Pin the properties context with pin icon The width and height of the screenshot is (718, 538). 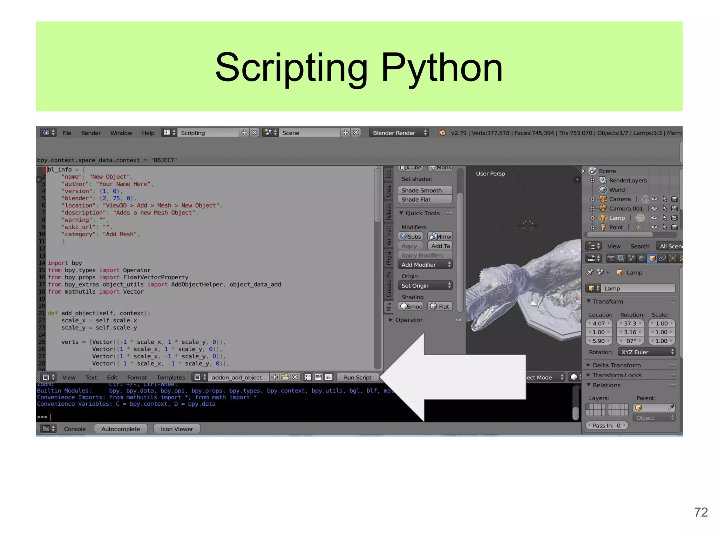coord(590,272)
